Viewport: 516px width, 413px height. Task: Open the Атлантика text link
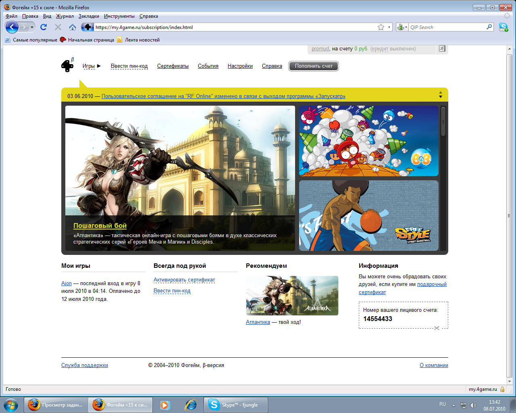pos(258,322)
